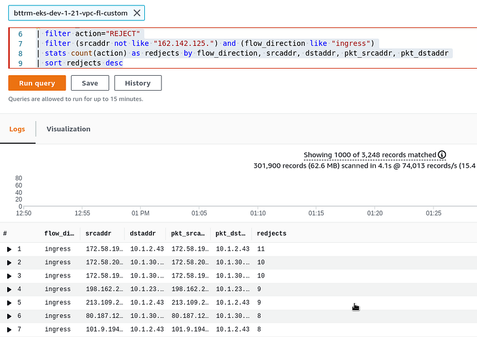The height and width of the screenshot is (337, 477).
Task: Remove the bttrm-eks-dev-1-21-vpc-fl-custom log group
Action: tap(137, 13)
